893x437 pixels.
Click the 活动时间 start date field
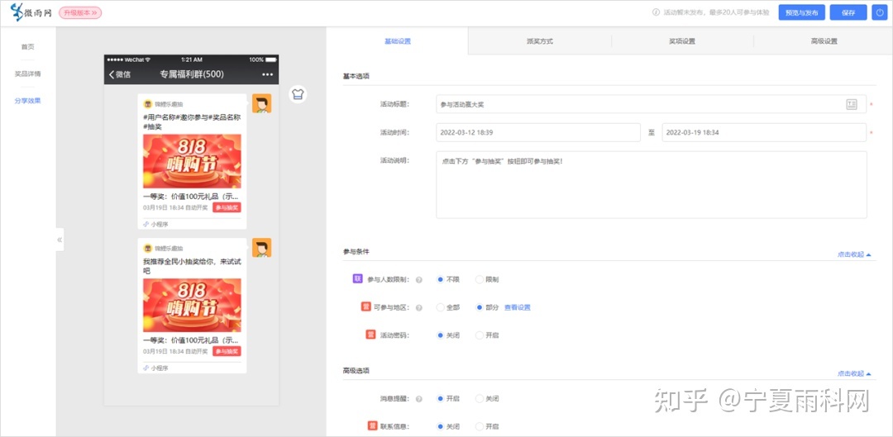point(538,132)
